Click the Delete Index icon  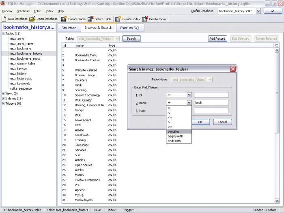pyautogui.click(x=145, y=19)
